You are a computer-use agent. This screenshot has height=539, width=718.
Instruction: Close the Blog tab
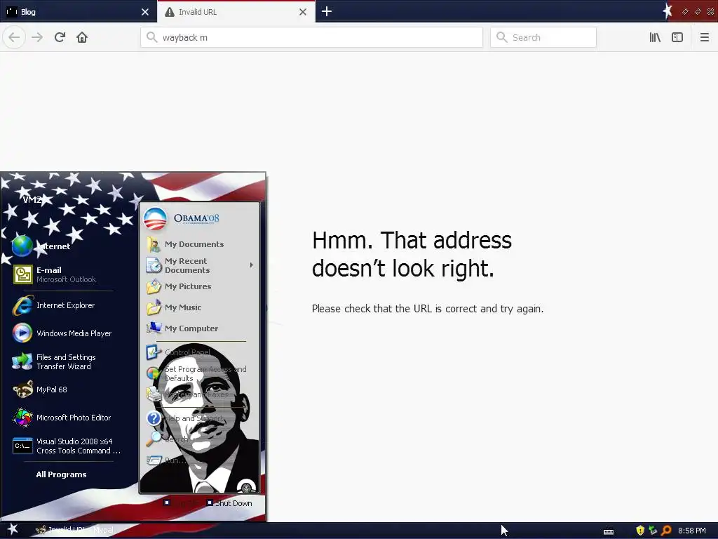[x=145, y=12]
